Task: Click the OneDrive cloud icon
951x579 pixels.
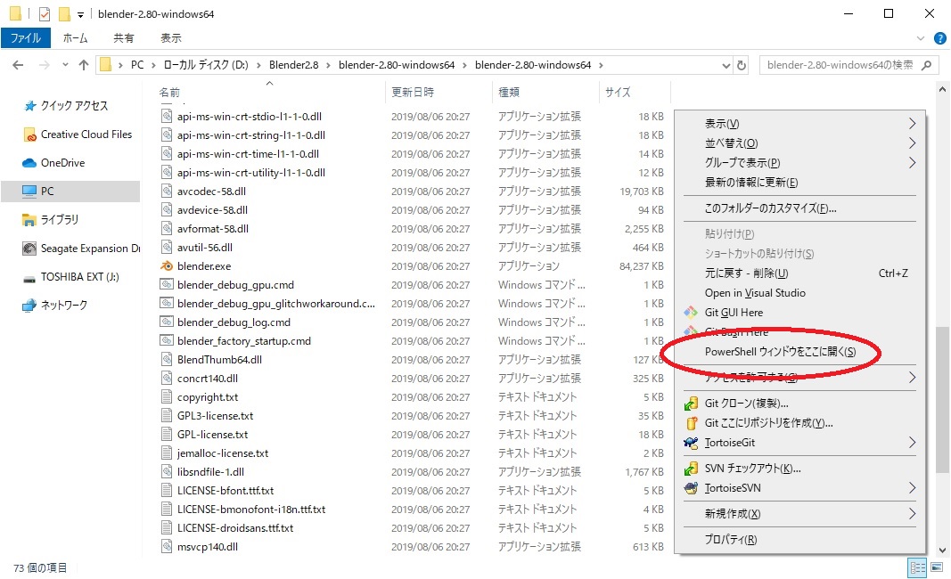Action: pyautogui.click(x=29, y=162)
